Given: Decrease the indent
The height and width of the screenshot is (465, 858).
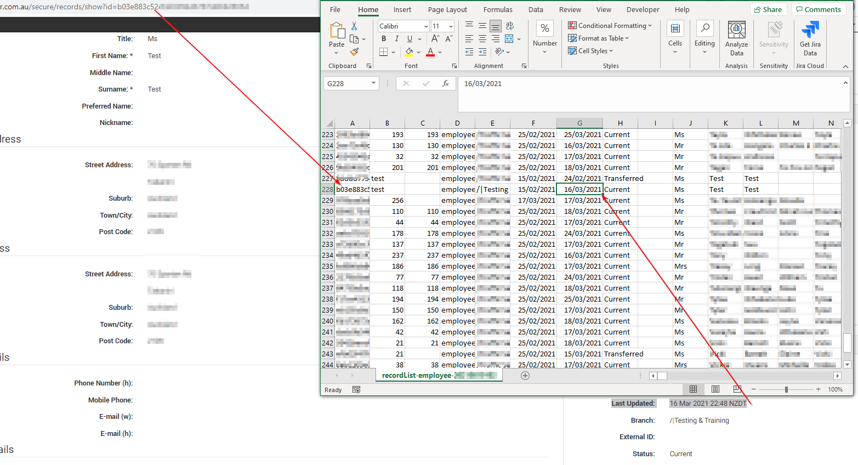Looking at the screenshot, I should (x=469, y=52).
